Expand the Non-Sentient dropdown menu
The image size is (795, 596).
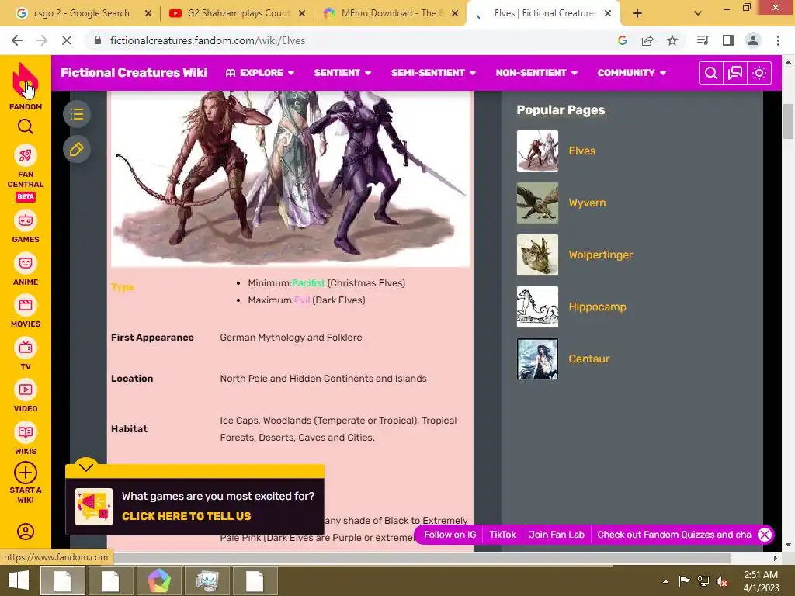tap(537, 73)
